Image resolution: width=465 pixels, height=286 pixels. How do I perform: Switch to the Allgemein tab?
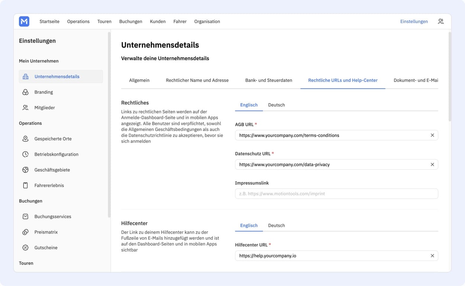pyautogui.click(x=139, y=80)
